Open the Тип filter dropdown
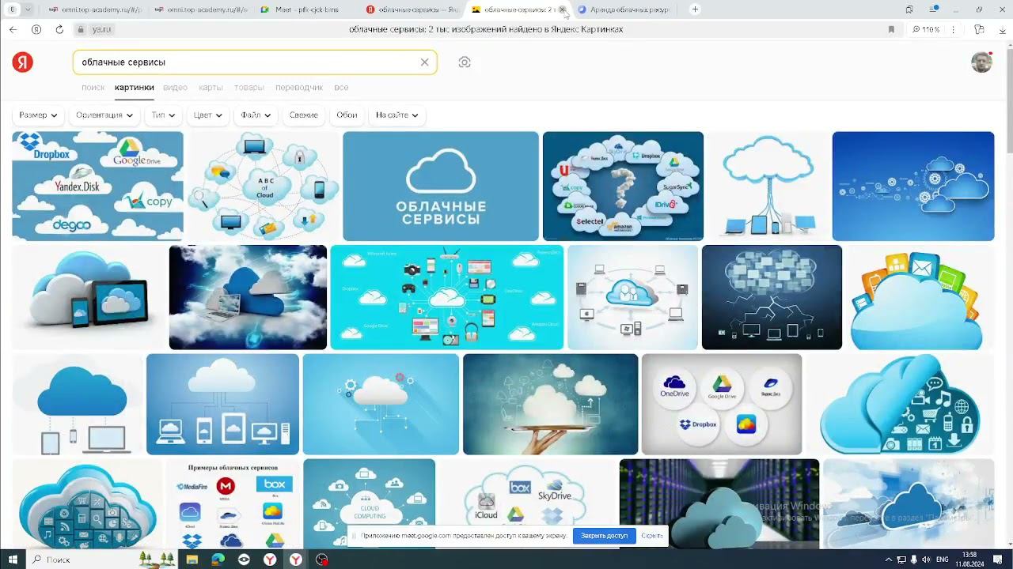 coord(163,115)
